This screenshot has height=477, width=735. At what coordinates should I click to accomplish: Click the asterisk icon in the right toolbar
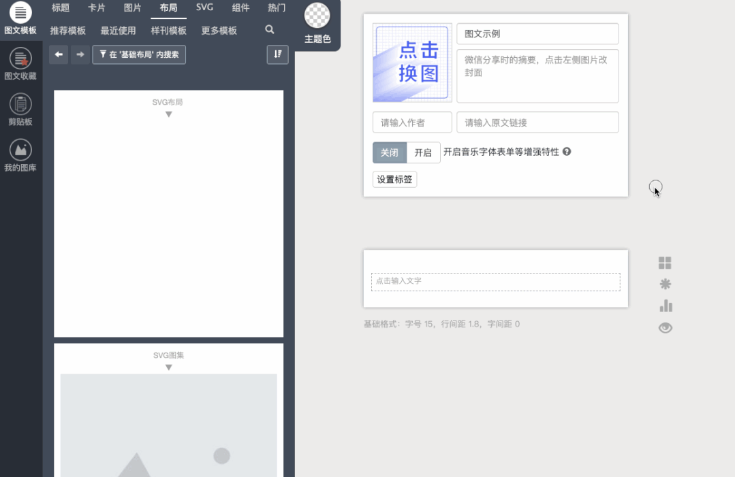click(665, 284)
